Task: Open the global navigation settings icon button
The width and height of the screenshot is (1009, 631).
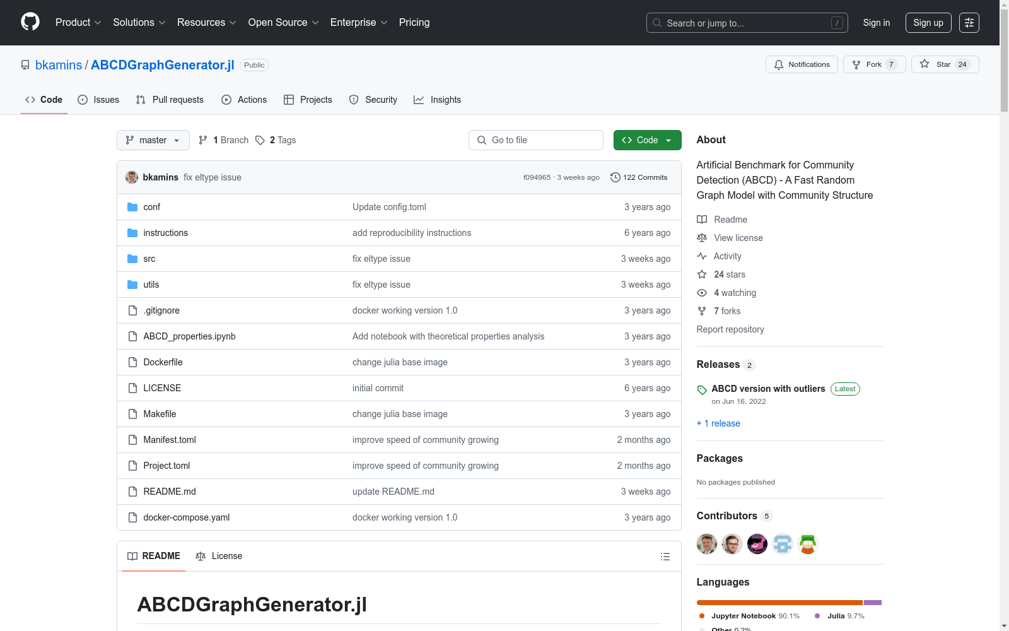Action: pos(969,23)
